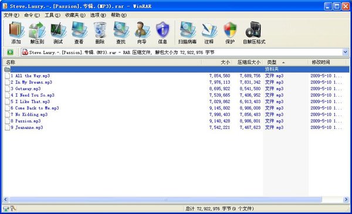This screenshot has height=214, width=352.
Task: Click the 解压到 (Extract to) toolbar icon
Action: click(37, 30)
